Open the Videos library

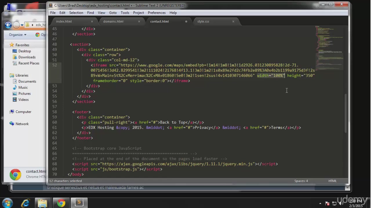(23, 100)
